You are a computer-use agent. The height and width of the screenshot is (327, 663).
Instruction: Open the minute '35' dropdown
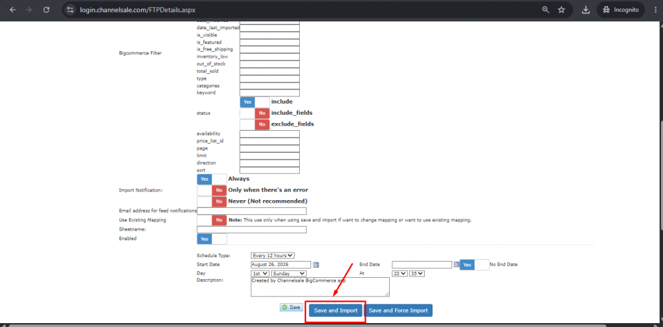tap(417, 274)
